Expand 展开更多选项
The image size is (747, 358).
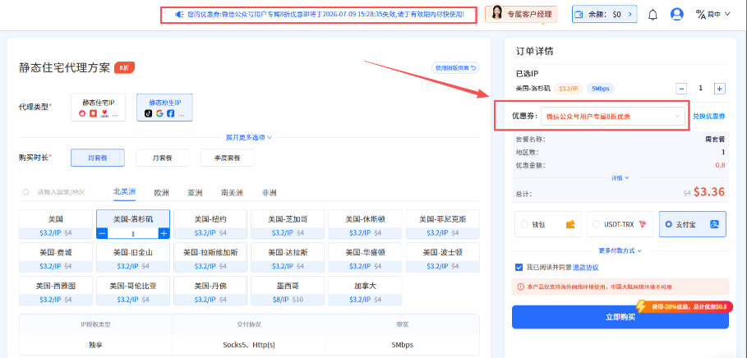click(x=249, y=138)
